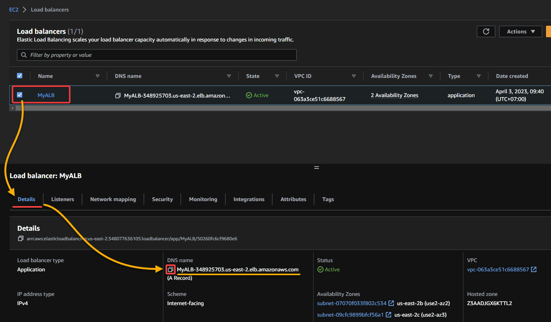The image size is (551, 322).
Task: Open the Security tab
Action: 163,199
